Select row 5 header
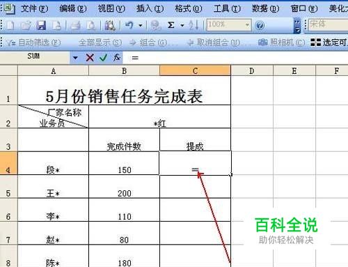The width and height of the screenshot is (348, 267). (8, 186)
